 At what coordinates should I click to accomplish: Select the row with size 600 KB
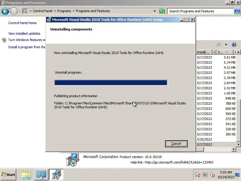pyautogui.click(x=216, y=109)
